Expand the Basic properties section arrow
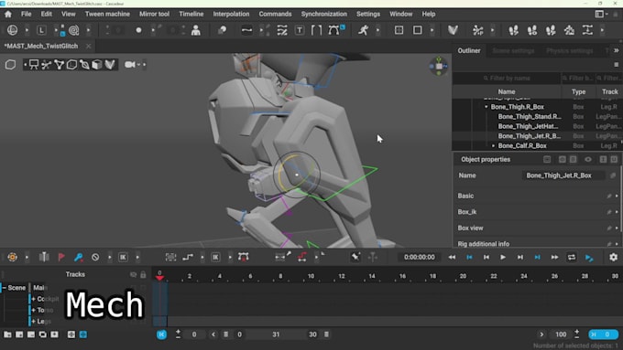Screen dimensions: 623x350 (x=617, y=196)
